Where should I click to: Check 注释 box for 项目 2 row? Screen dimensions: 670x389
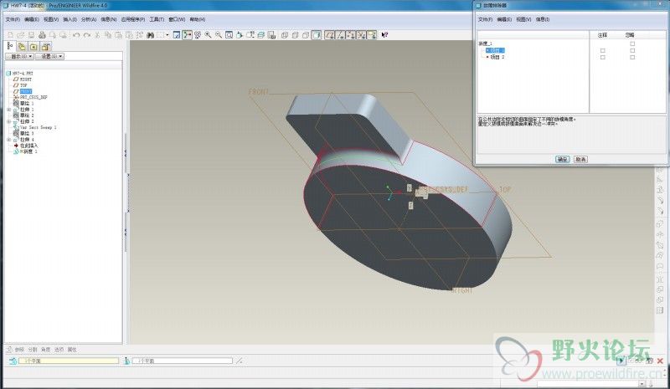(x=603, y=57)
